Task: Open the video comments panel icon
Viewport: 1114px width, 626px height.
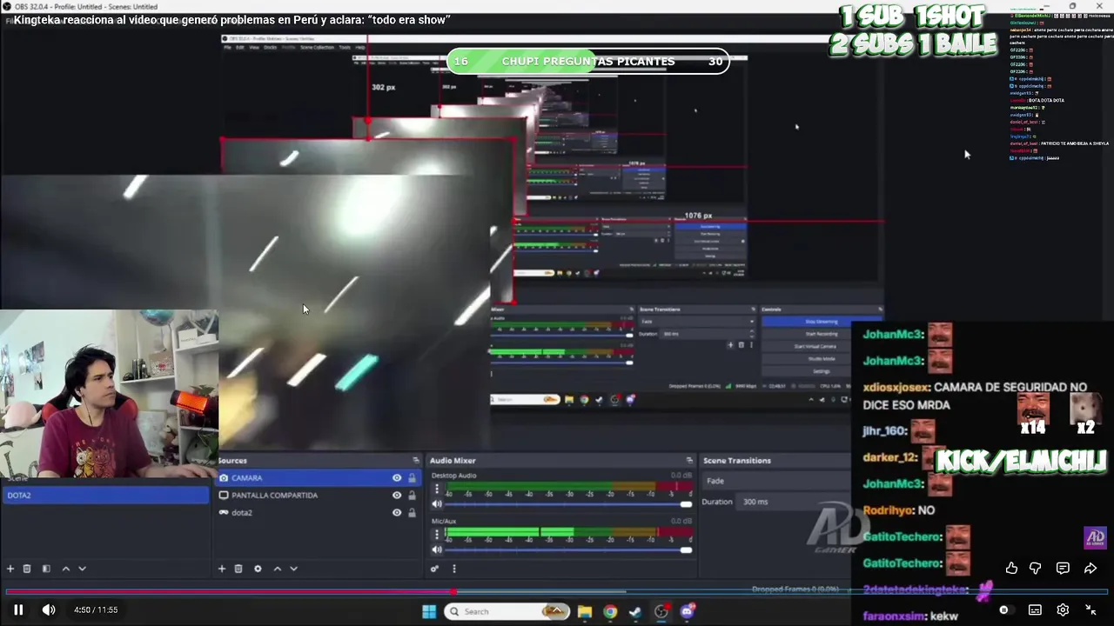Action: pyautogui.click(x=1063, y=568)
